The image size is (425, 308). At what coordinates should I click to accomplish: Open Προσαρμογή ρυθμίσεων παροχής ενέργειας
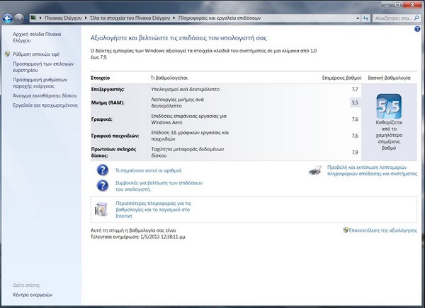[40, 83]
